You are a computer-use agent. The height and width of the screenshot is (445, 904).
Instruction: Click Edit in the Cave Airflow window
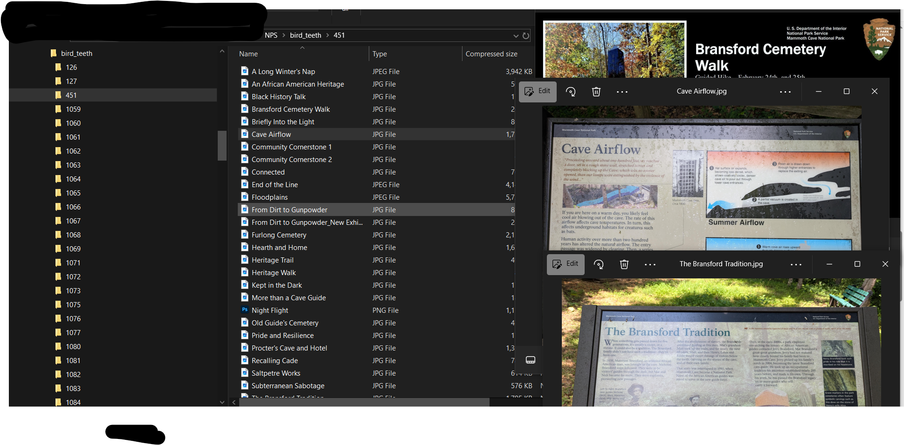coord(538,92)
